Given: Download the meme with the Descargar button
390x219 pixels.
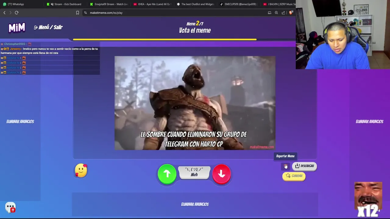Looking at the screenshot, I should [x=304, y=166].
